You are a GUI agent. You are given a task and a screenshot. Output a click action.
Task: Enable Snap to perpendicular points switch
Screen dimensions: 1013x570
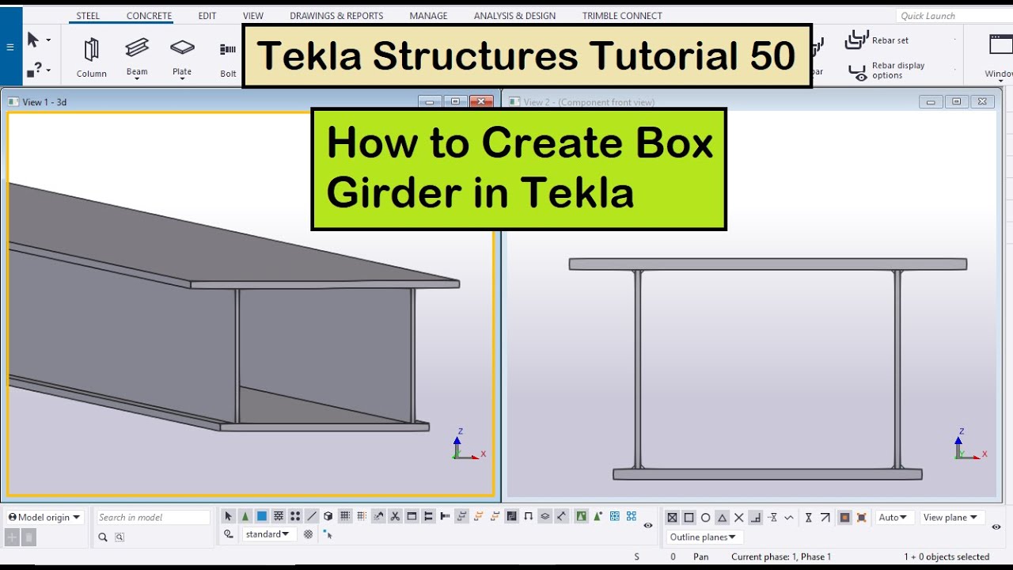pos(756,518)
